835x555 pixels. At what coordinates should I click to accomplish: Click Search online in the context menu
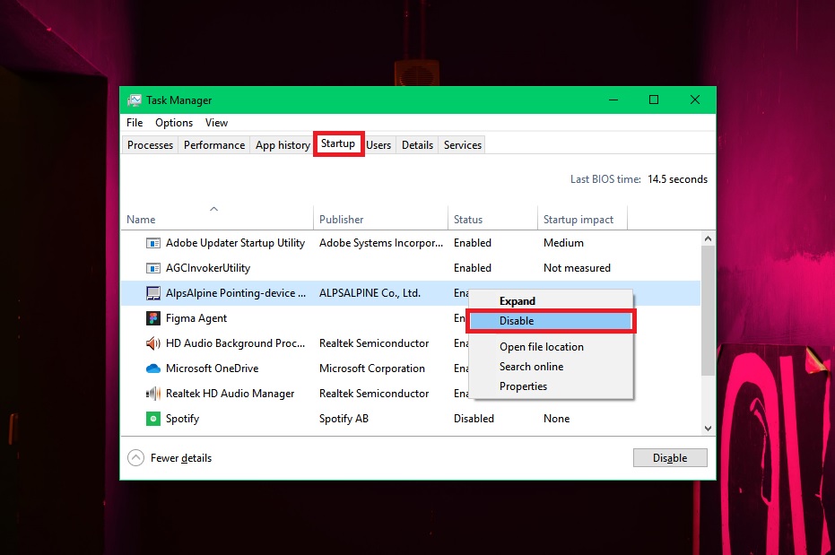pyautogui.click(x=532, y=367)
